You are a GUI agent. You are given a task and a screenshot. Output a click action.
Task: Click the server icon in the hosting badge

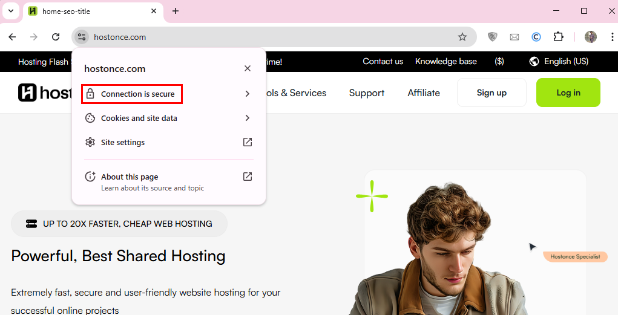click(31, 224)
